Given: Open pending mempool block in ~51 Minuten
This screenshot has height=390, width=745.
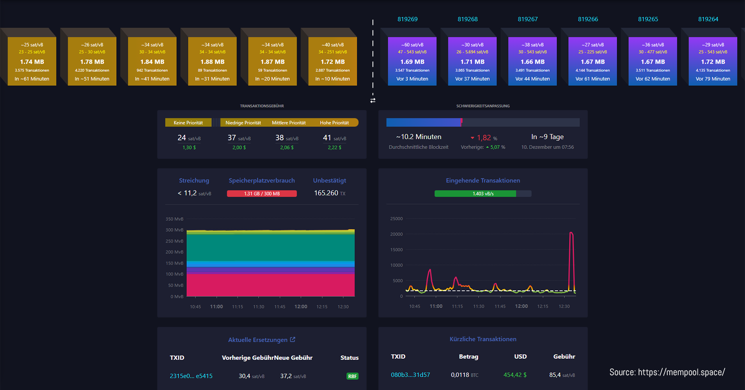Looking at the screenshot, I should click(92, 61).
